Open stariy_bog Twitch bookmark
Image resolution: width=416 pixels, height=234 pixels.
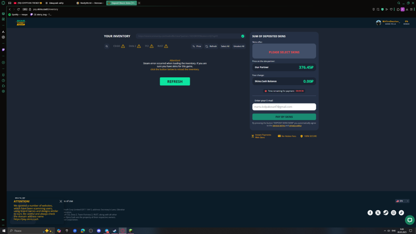[x=41, y=15]
